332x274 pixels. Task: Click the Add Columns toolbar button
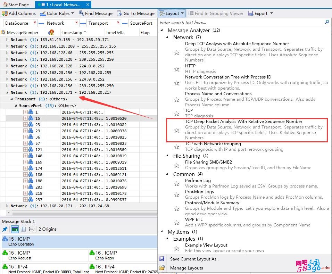[19, 14]
